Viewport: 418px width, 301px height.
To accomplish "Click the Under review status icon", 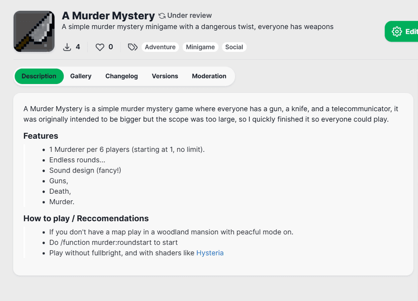I will pyautogui.click(x=162, y=16).
